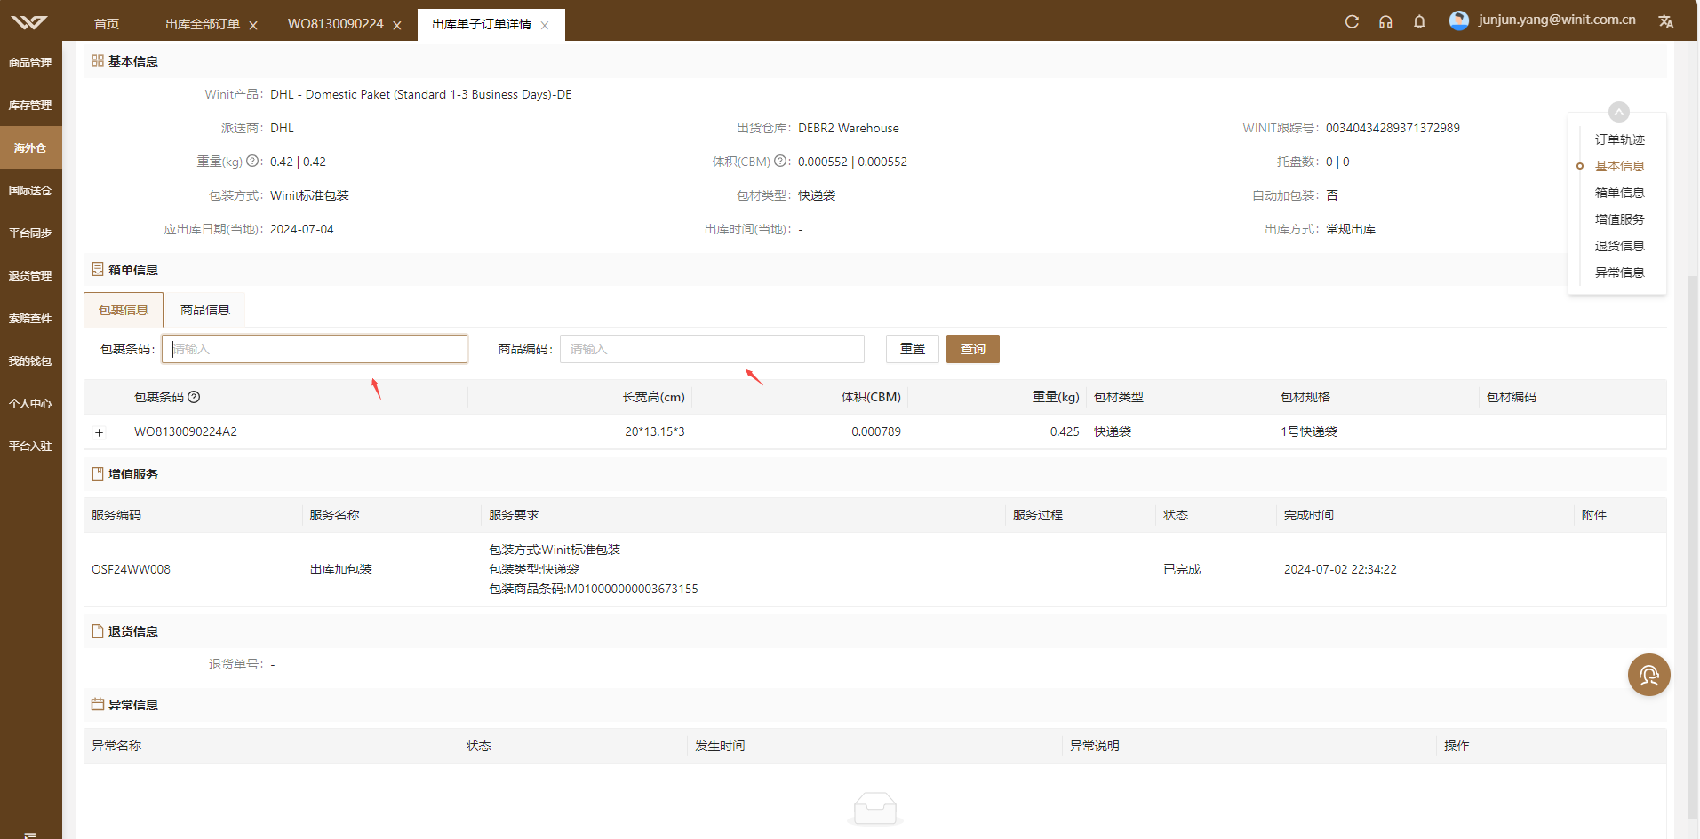The width and height of the screenshot is (1700, 839).
Task: Open 退货管理 in the sidebar
Action: click(x=30, y=275)
